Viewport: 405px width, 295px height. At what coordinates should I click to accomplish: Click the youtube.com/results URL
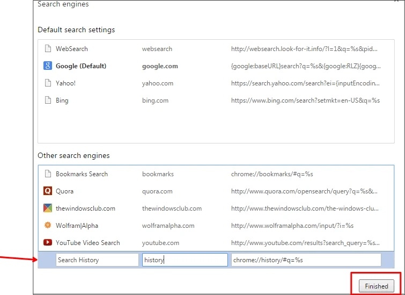pyautogui.click(x=305, y=243)
